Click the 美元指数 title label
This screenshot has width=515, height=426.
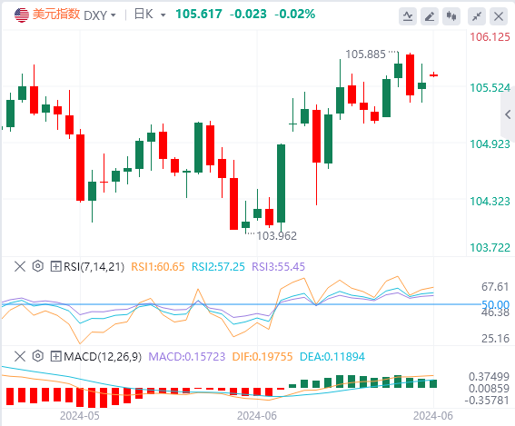click(56, 15)
